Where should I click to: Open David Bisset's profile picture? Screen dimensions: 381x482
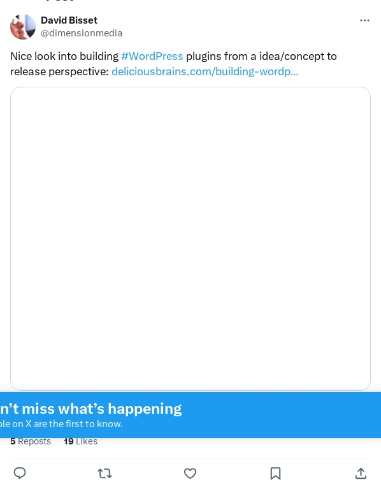click(x=23, y=27)
